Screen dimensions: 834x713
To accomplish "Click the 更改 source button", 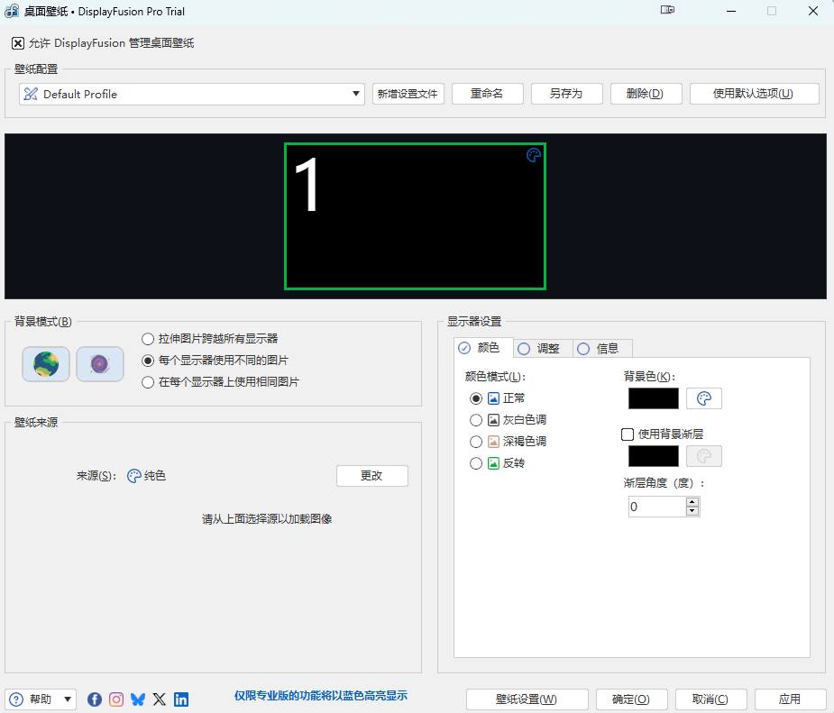I will pyautogui.click(x=371, y=476).
